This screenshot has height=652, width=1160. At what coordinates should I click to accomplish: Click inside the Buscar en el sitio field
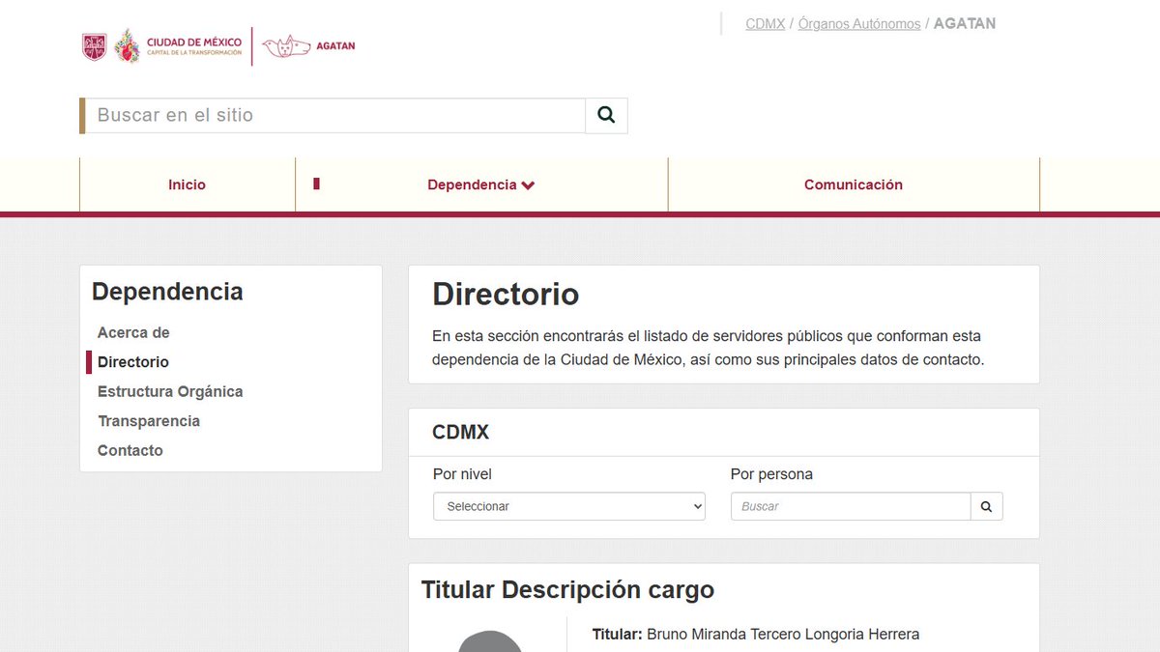coord(333,114)
